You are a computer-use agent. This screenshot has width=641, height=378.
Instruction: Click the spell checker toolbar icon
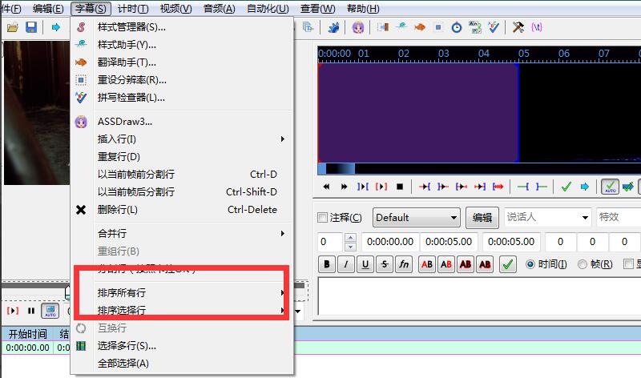(494, 27)
